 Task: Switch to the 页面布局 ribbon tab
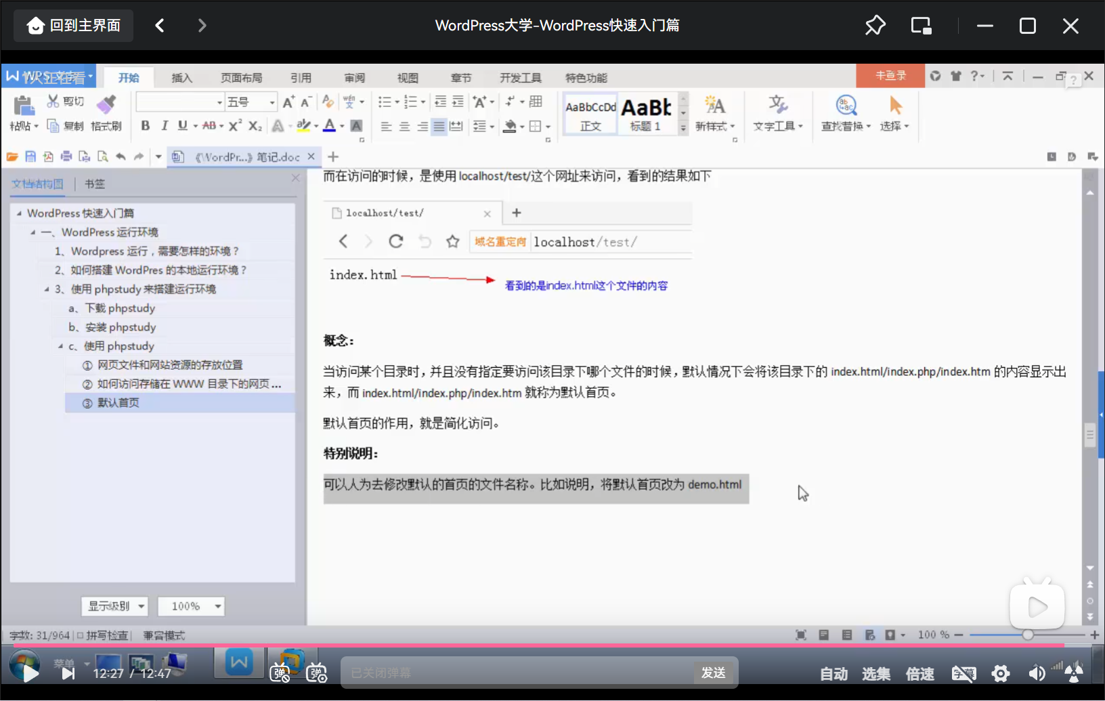241,78
